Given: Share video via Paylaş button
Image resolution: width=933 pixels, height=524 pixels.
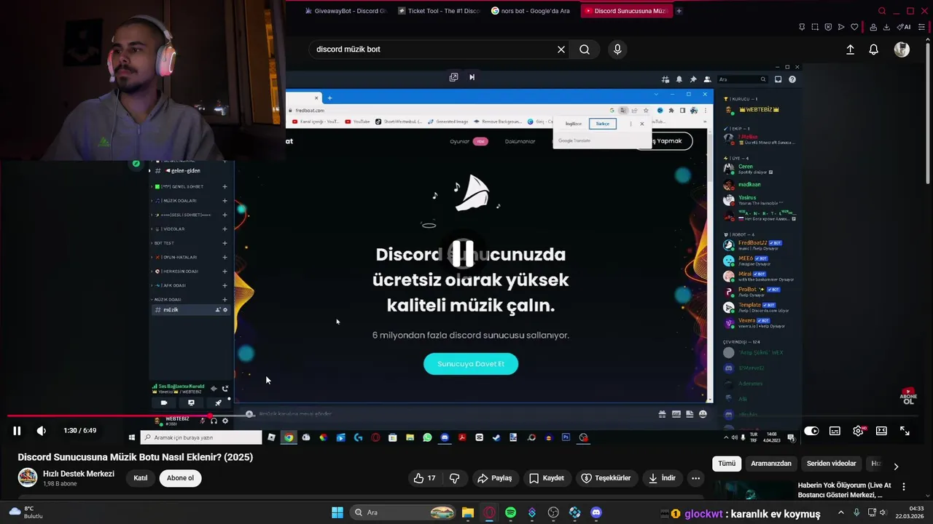Looking at the screenshot, I should (495, 478).
